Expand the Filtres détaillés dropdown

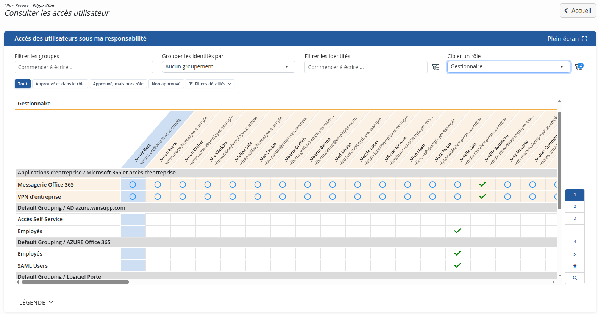[x=210, y=84]
